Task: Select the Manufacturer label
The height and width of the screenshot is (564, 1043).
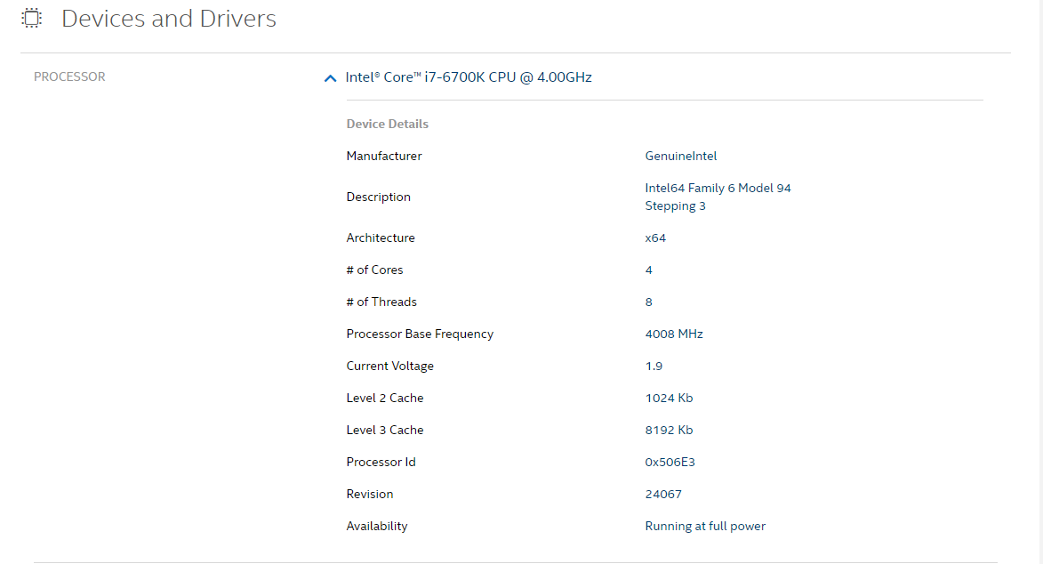Action: coord(384,156)
